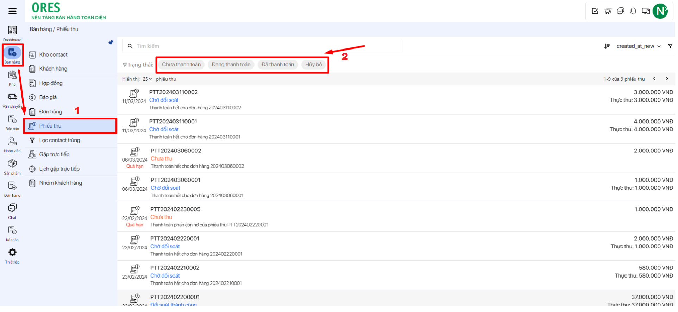The width and height of the screenshot is (678, 312).
Task: Click the pin sidebar icon
Action: click(x=111, y=43)
